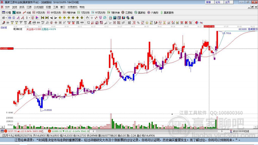Click the infinity loop icon
This screenshot has width=258, height=145.
201,23
